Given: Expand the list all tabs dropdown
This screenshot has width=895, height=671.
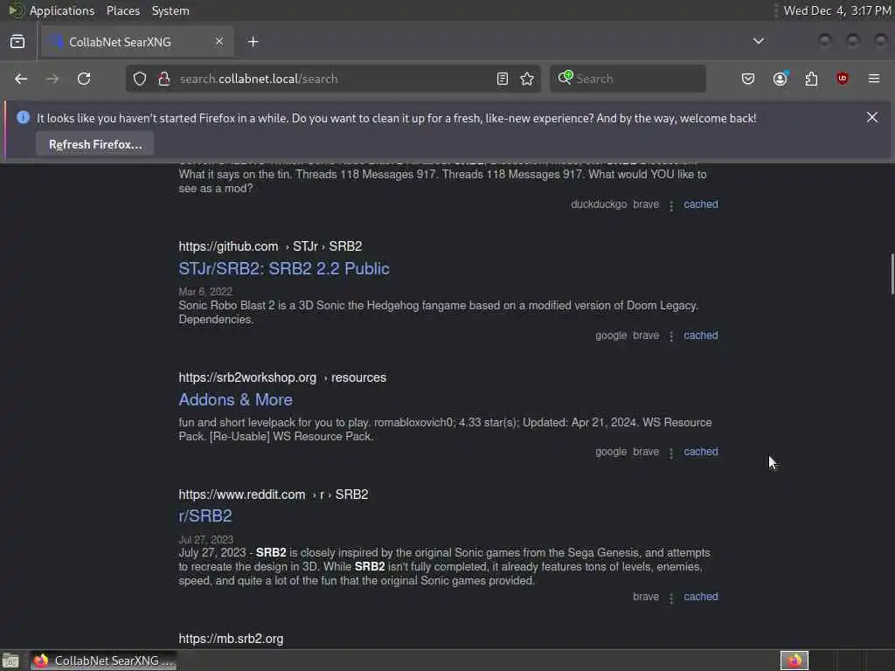Looking at the screenshot, I should [x=759, y=41].
